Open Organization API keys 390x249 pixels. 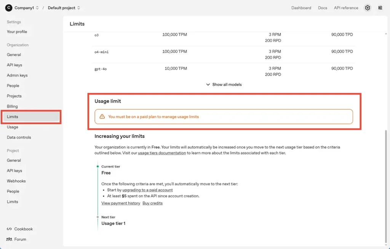tap(14, 65)
